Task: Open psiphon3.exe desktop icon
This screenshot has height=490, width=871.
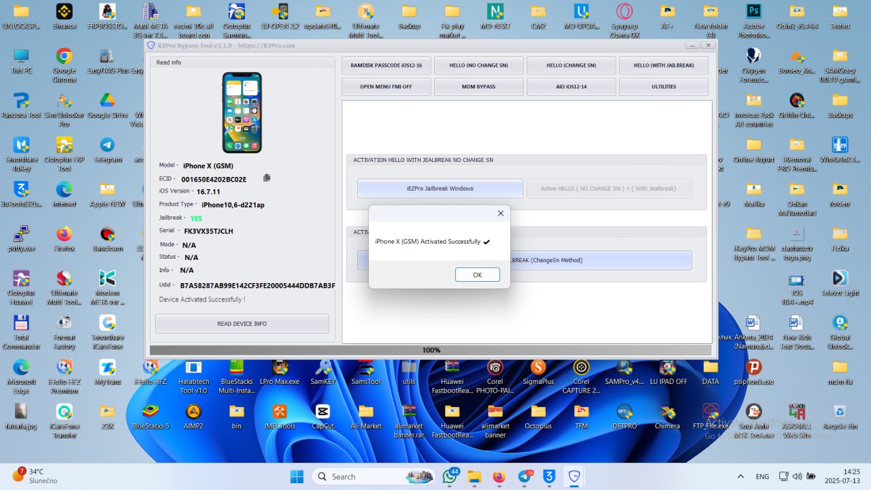Action: [x=753, y=372]
